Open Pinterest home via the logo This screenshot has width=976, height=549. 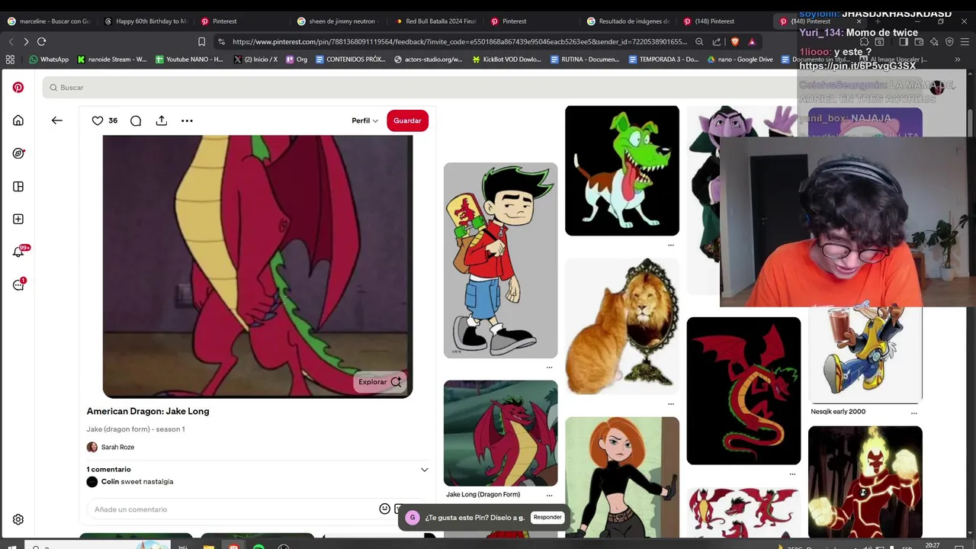click(x=18, y=88)
